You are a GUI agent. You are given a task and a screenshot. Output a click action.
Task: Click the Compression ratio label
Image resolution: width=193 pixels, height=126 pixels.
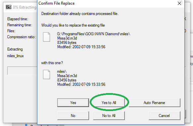22,37
